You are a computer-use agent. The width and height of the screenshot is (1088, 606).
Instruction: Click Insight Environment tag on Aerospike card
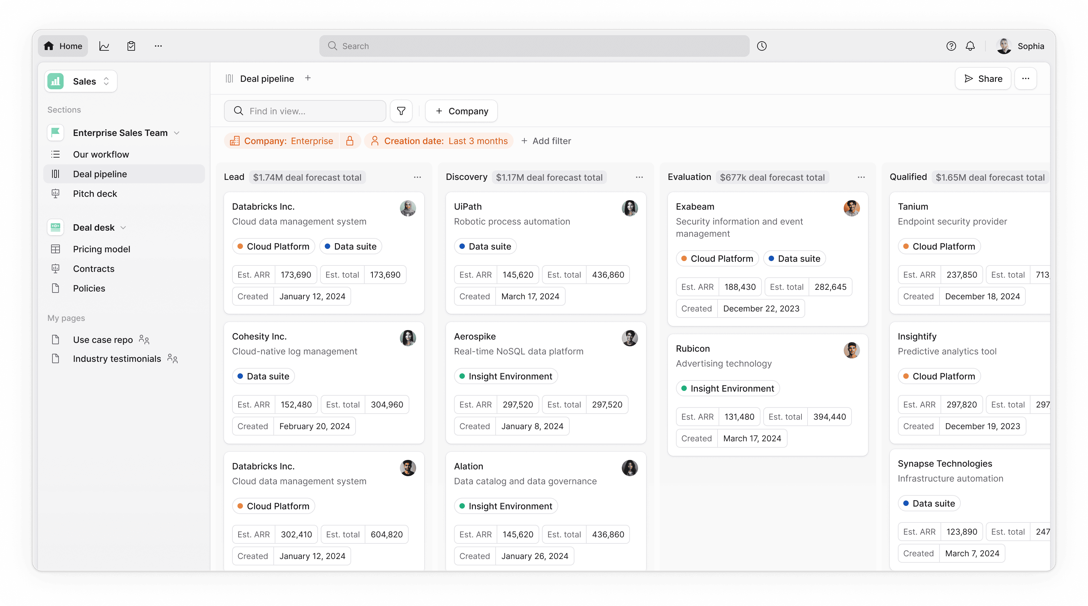505,376
